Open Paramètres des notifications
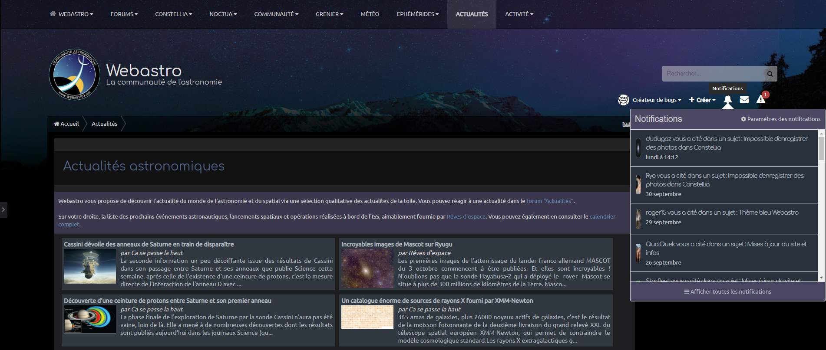The width and height of the screenshot is (826, 350). click(x=781, y=119)
